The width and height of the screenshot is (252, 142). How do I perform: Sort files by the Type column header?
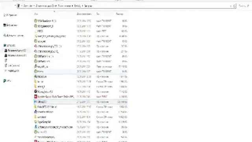[x=98, y=14]
